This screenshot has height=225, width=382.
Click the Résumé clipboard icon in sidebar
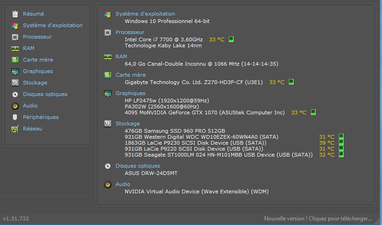(15, 14)
